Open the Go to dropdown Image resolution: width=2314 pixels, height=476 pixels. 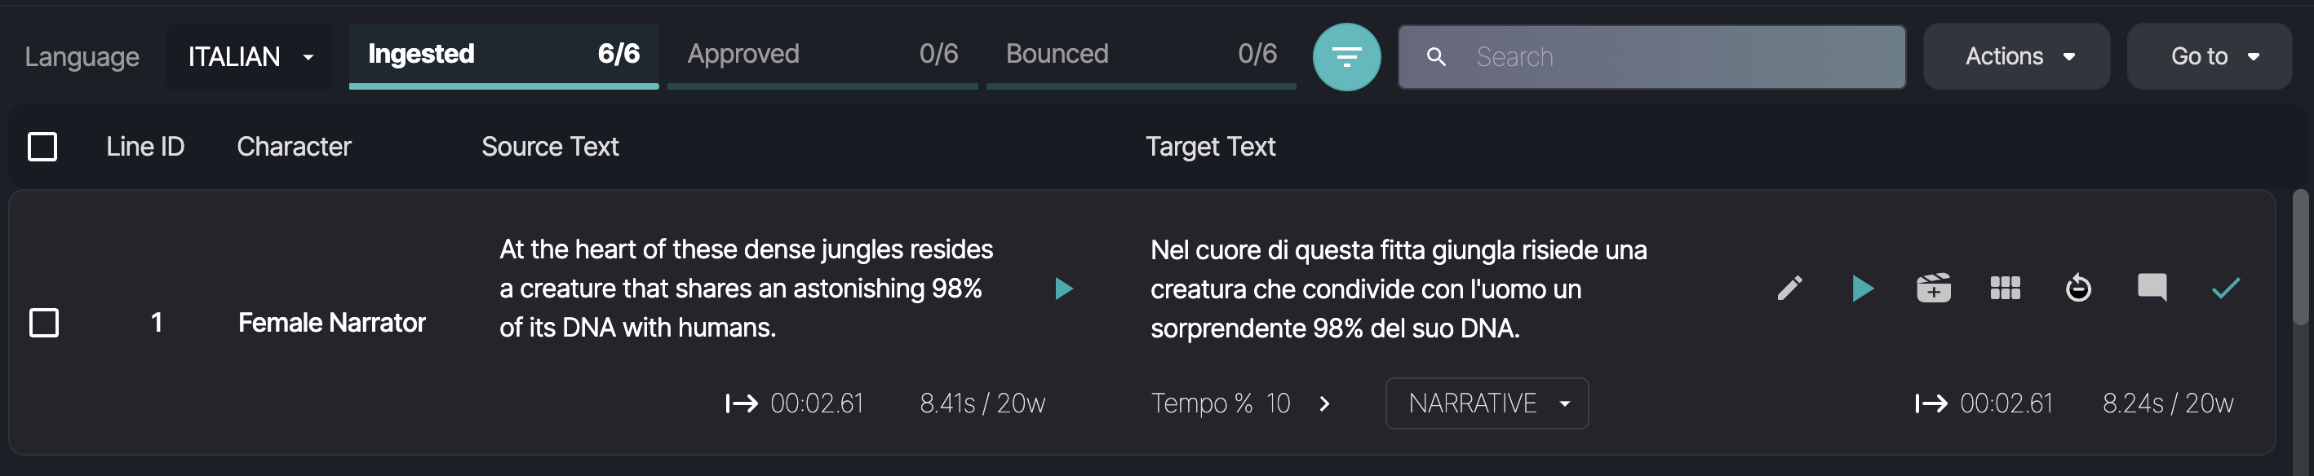2210,56
